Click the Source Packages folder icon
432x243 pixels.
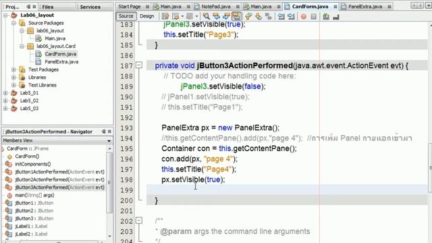[x=22, y=23]
